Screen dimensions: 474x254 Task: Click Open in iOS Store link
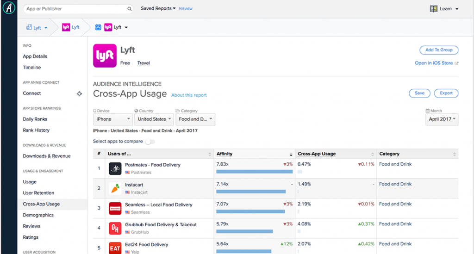click(434, 63)
